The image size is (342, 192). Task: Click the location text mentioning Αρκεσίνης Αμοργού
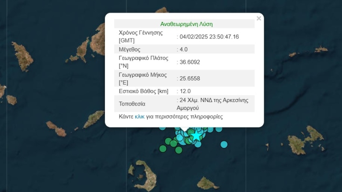[x=212, y=104]
